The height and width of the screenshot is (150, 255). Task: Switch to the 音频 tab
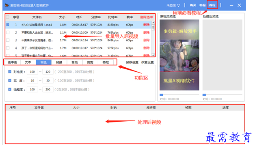coord(75,62)
